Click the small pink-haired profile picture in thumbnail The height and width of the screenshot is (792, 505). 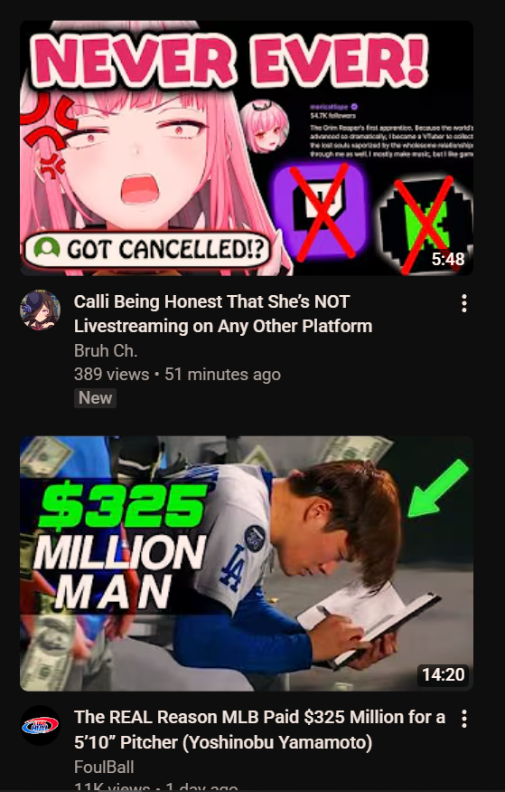[264, 127]
